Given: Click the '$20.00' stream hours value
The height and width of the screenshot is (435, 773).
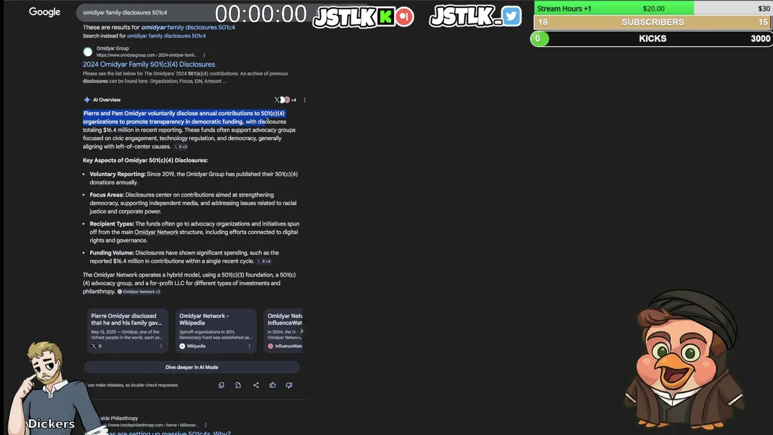Looking at the screenshot, I should click(x=653, y=8).
